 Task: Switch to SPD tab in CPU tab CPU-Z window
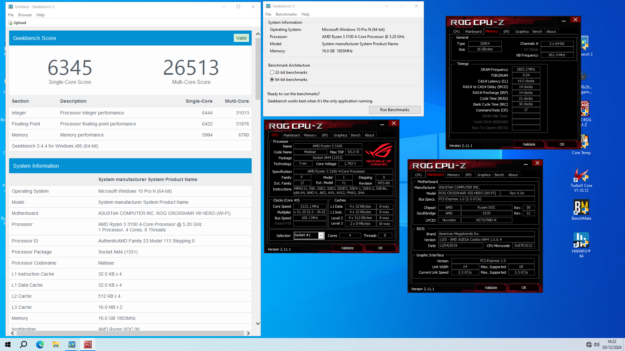coord(325,135)
